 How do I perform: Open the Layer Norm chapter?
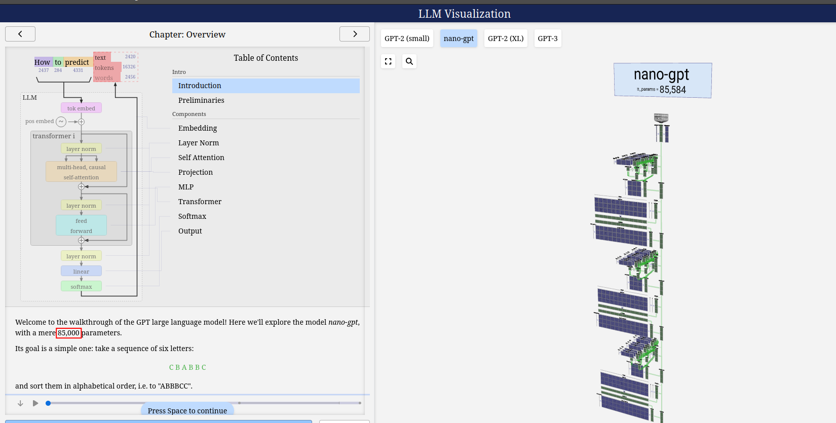[266, 143]
